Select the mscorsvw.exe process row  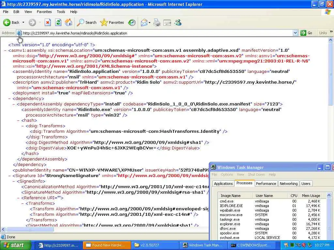(270, 215)
